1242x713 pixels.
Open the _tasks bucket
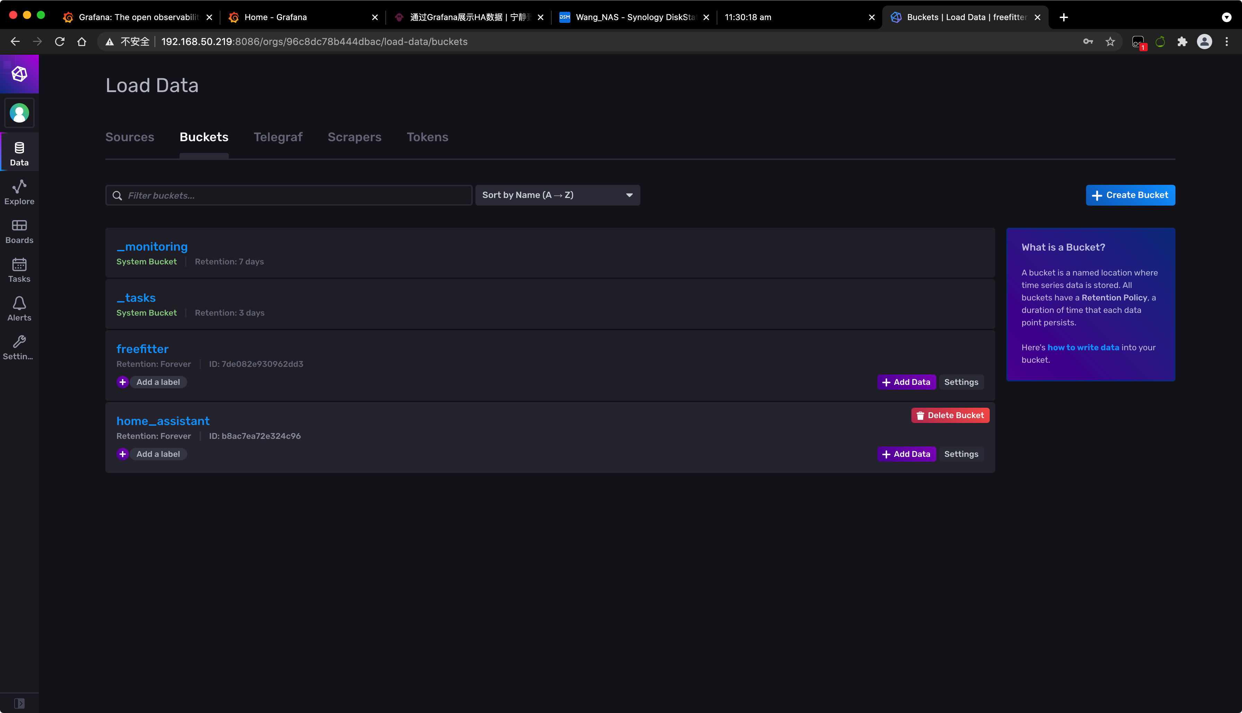[136, 298]
